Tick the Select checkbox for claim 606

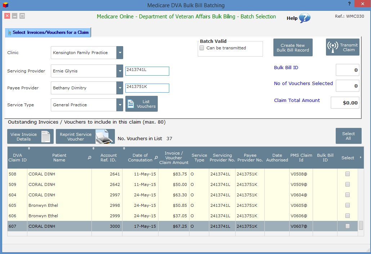(347, 216)
